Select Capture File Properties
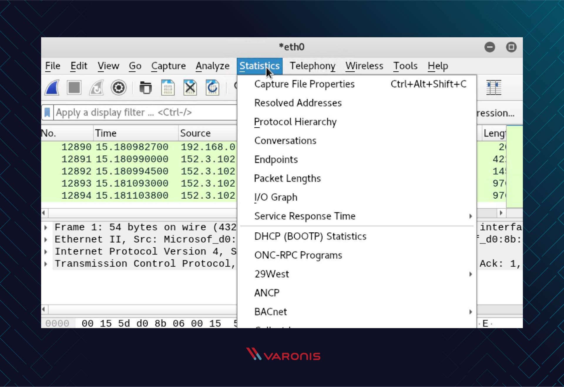564x387 pixels. 357,84
